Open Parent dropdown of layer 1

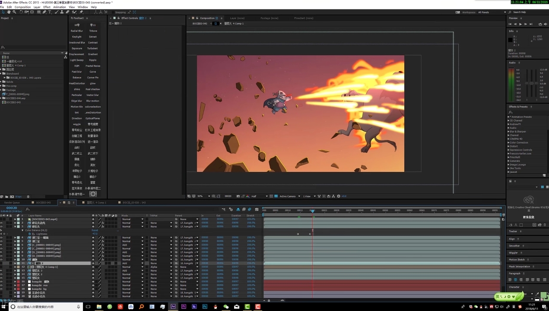click(x=189, y=219)
